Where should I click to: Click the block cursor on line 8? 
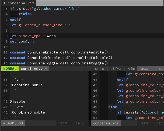pos(11,36)
